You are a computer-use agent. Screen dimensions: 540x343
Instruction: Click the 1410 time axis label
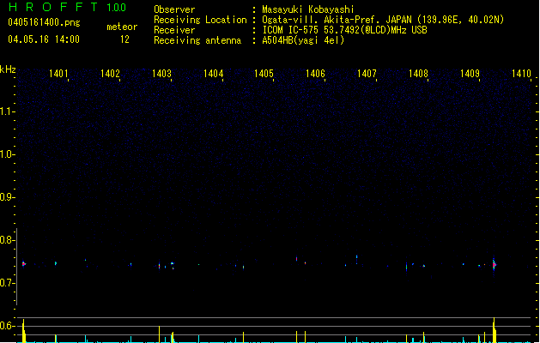pos(521,74)
